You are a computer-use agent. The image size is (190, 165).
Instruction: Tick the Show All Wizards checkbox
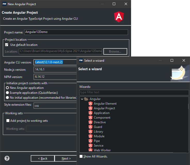pos(81,156)
